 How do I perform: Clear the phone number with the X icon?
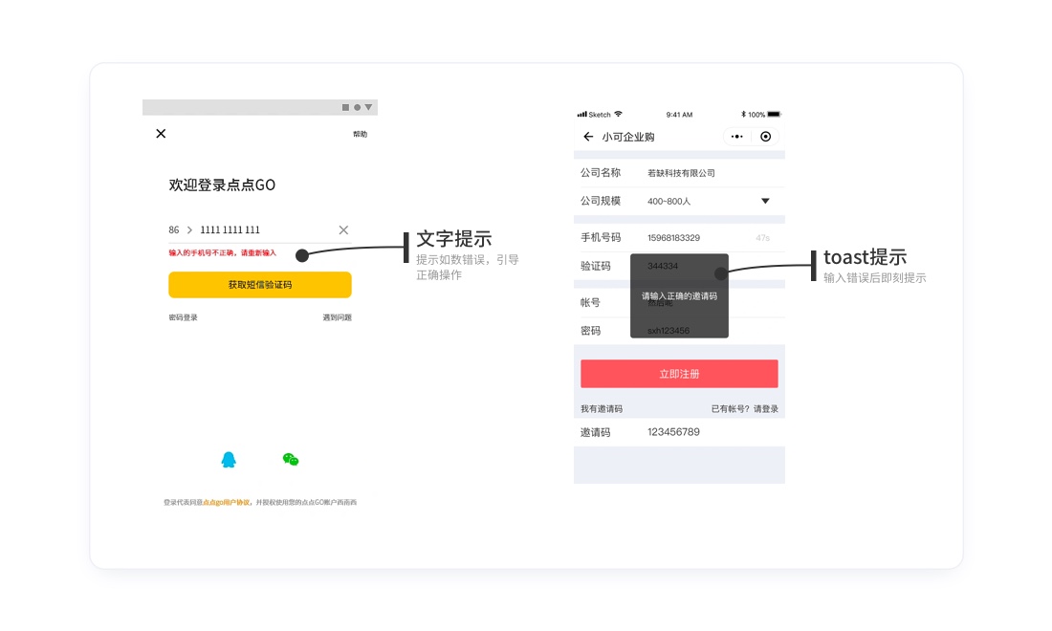[x=343, y=229]
